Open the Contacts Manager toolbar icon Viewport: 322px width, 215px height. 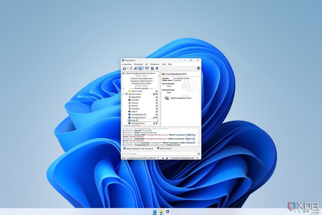(x=152, y=68)
